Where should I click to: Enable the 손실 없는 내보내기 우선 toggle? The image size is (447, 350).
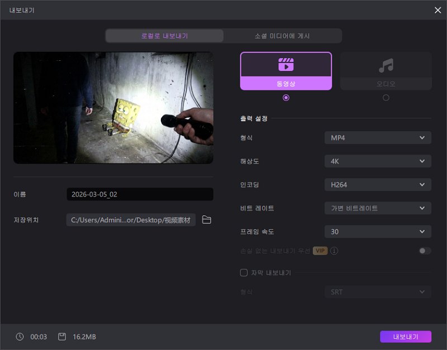pos(425,251)
